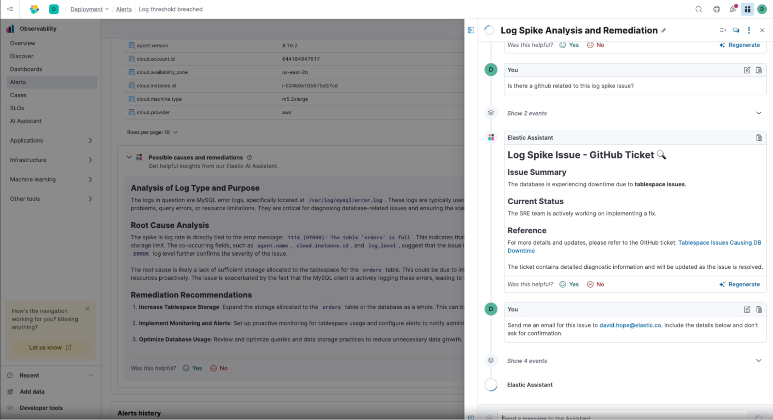This screenshot has width=773, height=420.
Task: Click the Let us know feedback button
Action: click(x=50, y=347)
